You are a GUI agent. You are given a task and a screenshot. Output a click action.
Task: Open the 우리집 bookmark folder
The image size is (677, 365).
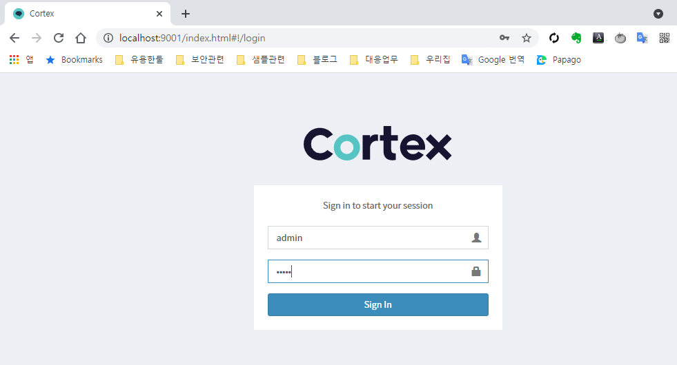click(430, 59)
